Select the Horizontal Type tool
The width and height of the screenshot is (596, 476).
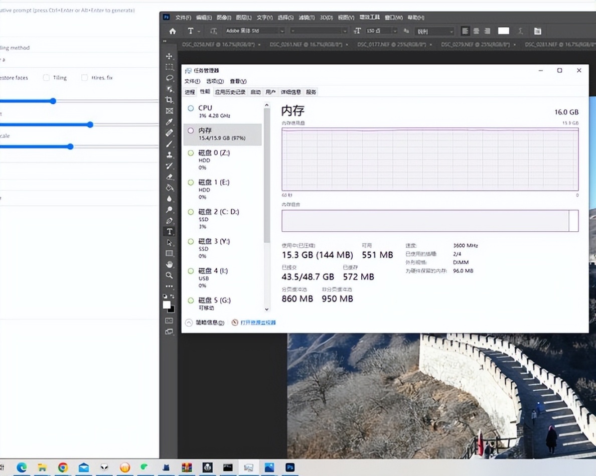click(170, 231)
